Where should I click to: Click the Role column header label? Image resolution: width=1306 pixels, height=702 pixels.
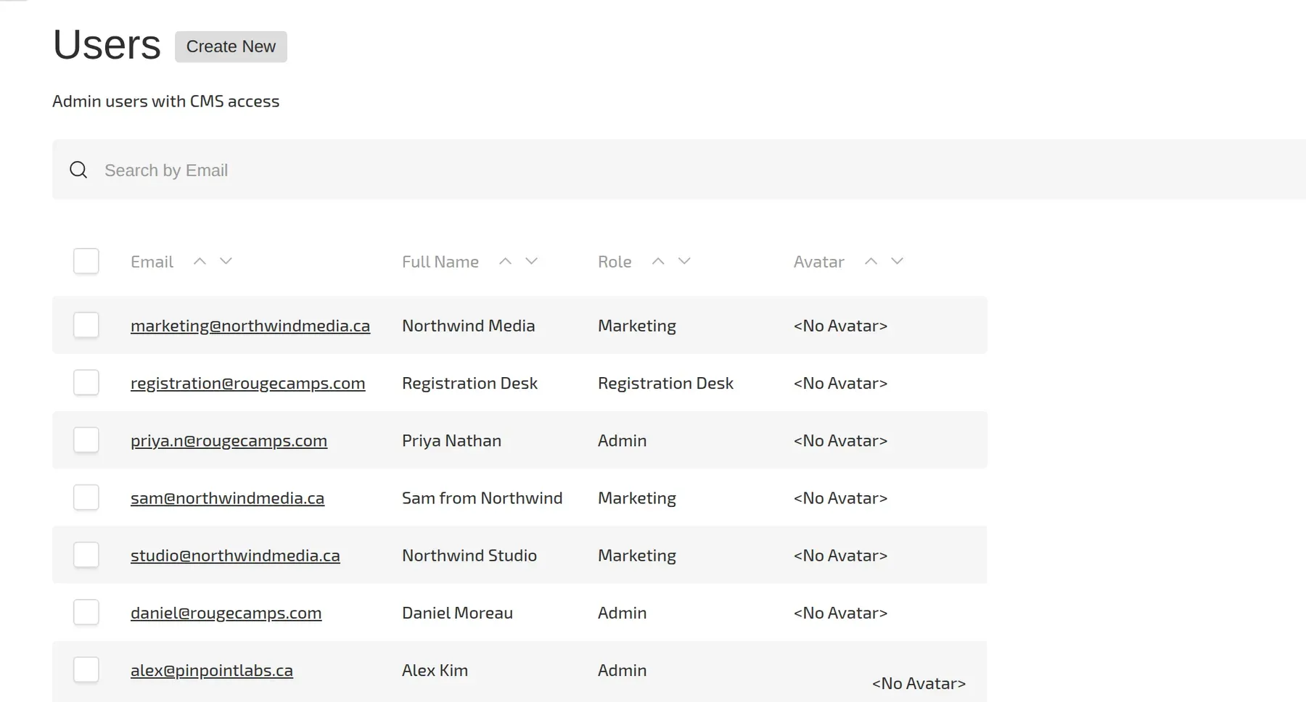click(615, 262)
